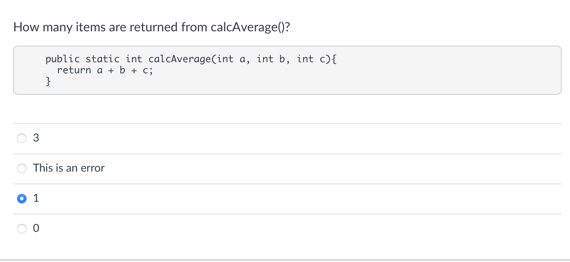Choose the "This is an error" radio button
This screenshot has width=570, height=262.
coord(22,168)
